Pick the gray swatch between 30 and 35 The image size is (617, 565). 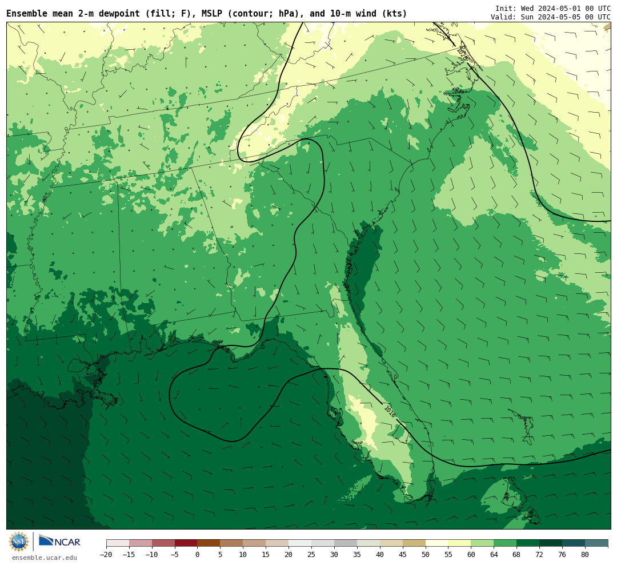click(346, 543)
